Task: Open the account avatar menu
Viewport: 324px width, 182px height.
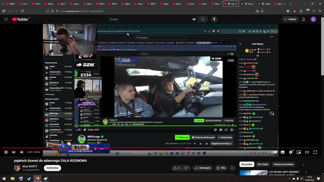Action: (313, 19)
